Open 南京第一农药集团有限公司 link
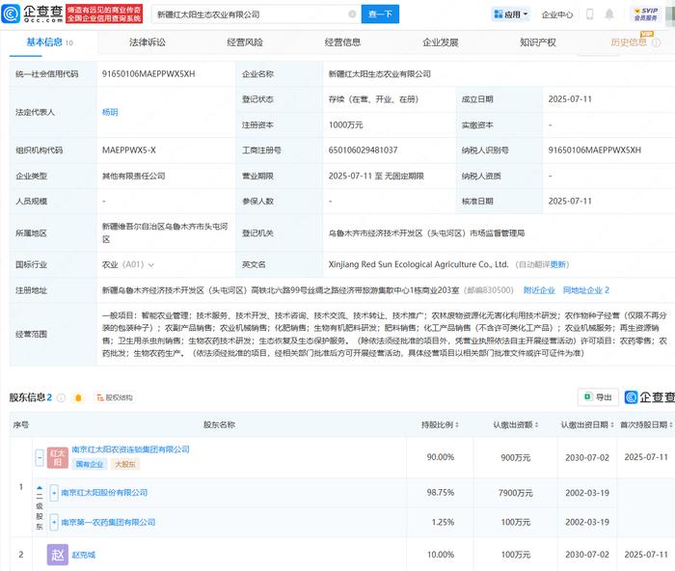 click(x=108, y=523)
